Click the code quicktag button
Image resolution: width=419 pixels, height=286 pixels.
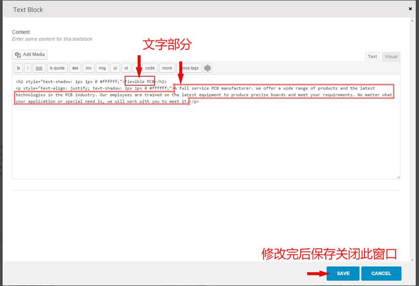coord(150,68)
